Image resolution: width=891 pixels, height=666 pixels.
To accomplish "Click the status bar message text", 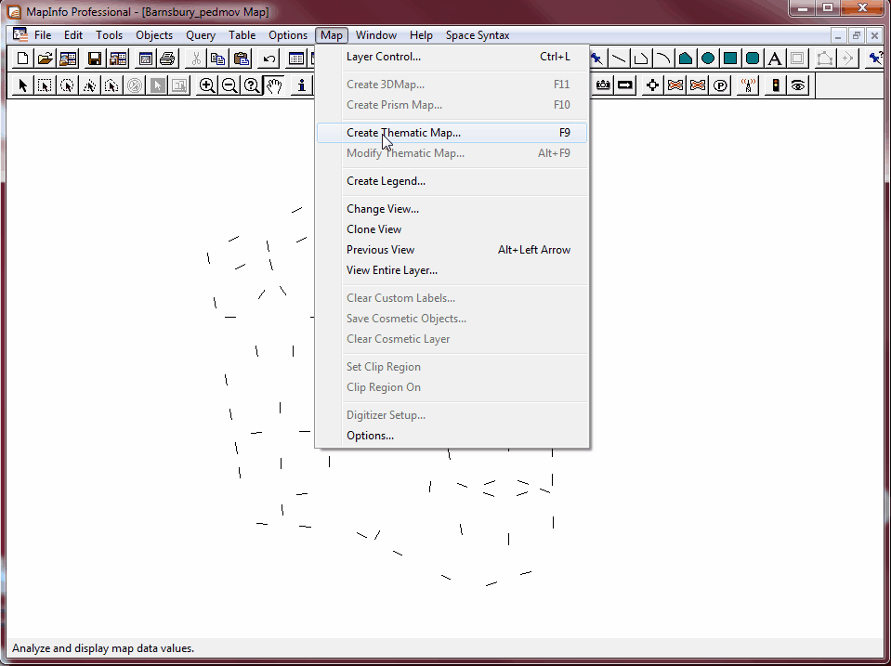I will tap(103, 648).
